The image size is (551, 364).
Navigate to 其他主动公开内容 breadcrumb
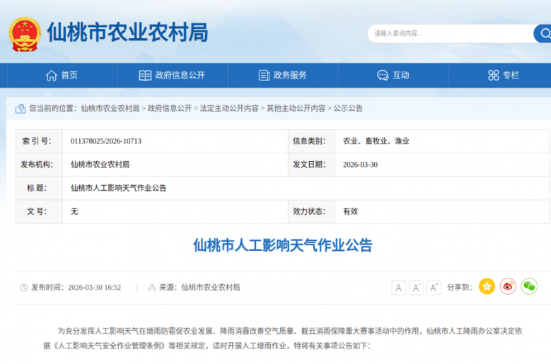tap(296, 108)
